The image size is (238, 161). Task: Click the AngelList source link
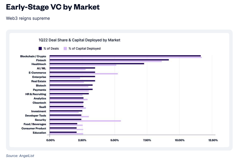click(27, 156)
